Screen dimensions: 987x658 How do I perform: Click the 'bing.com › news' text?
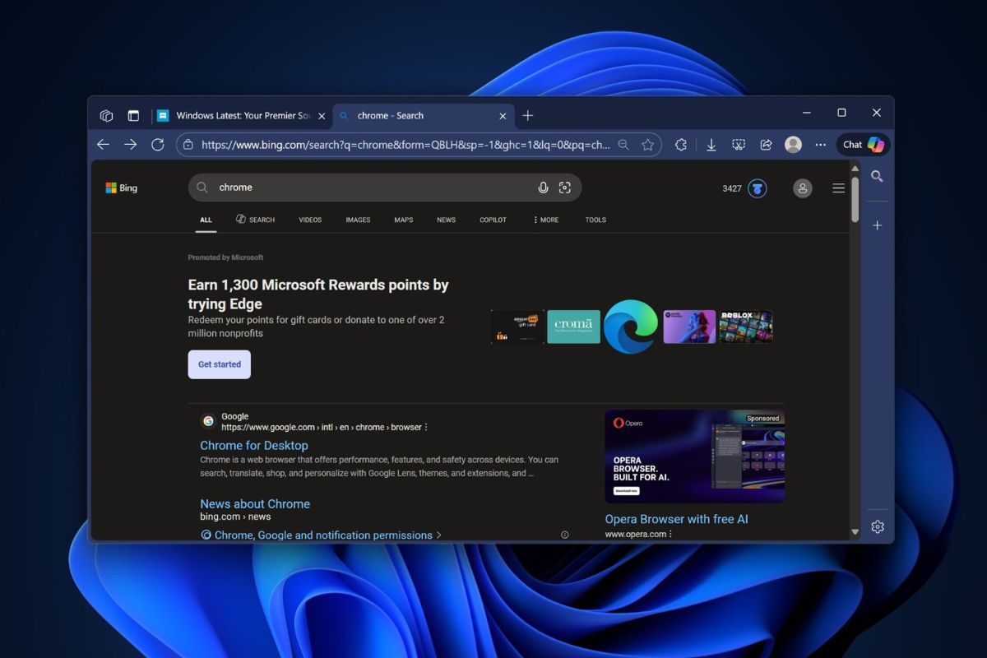235,517
